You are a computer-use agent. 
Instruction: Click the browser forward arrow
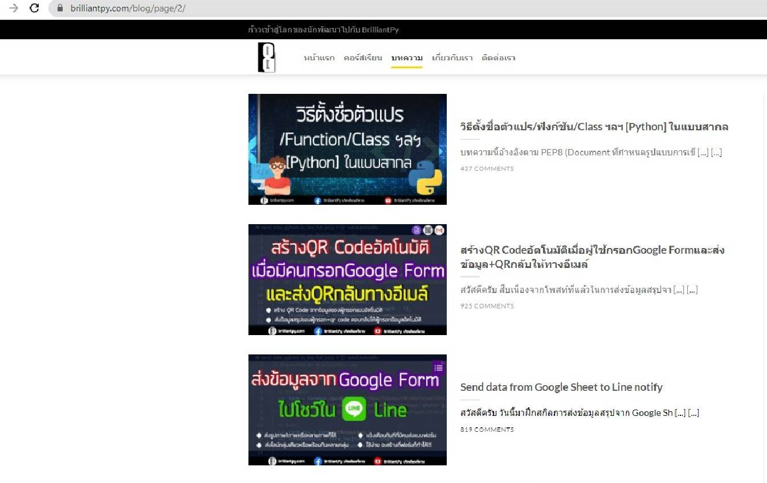click(x=14, y=8)
